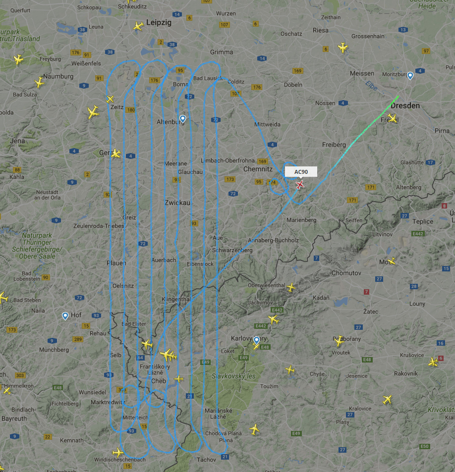
Task: Click the airport pin near Hof
Action: (x=65, y=316)
